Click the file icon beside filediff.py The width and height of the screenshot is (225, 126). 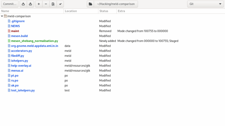click(9, 56)
